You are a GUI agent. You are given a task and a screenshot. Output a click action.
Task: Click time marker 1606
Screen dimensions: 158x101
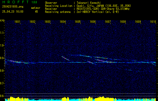[93, 21]
